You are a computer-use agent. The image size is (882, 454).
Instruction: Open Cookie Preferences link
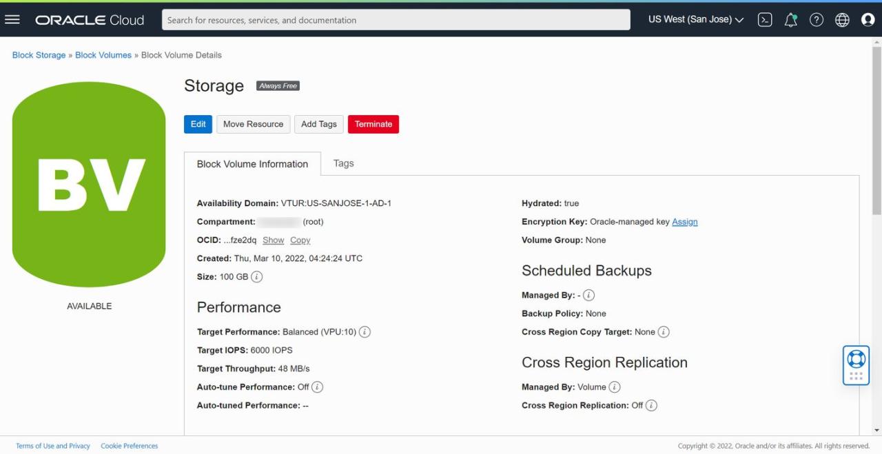click(130, 446)
